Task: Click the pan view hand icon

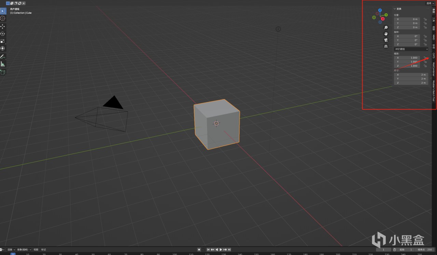Action: (x=386, y=34)
